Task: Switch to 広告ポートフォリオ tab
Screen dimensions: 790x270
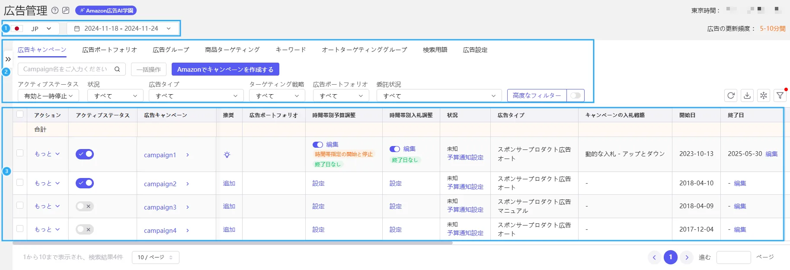Action: pyautogui.click(x=110, y=50)
